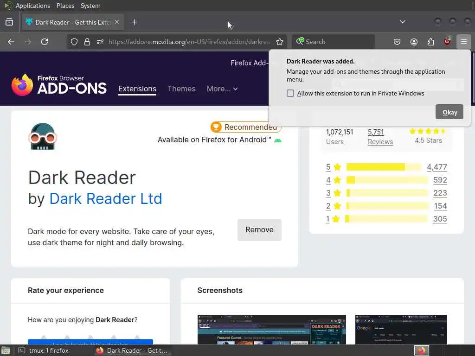This screenshot has height=356, width=475.
Task: Open the Applications menu
Action: click(x=33, y=6)
